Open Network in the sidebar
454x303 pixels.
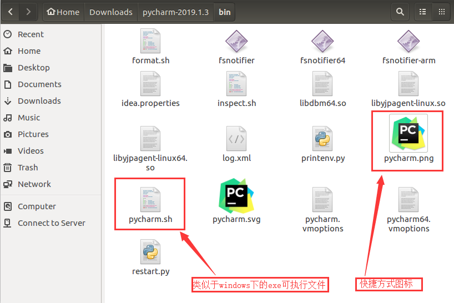51,184
